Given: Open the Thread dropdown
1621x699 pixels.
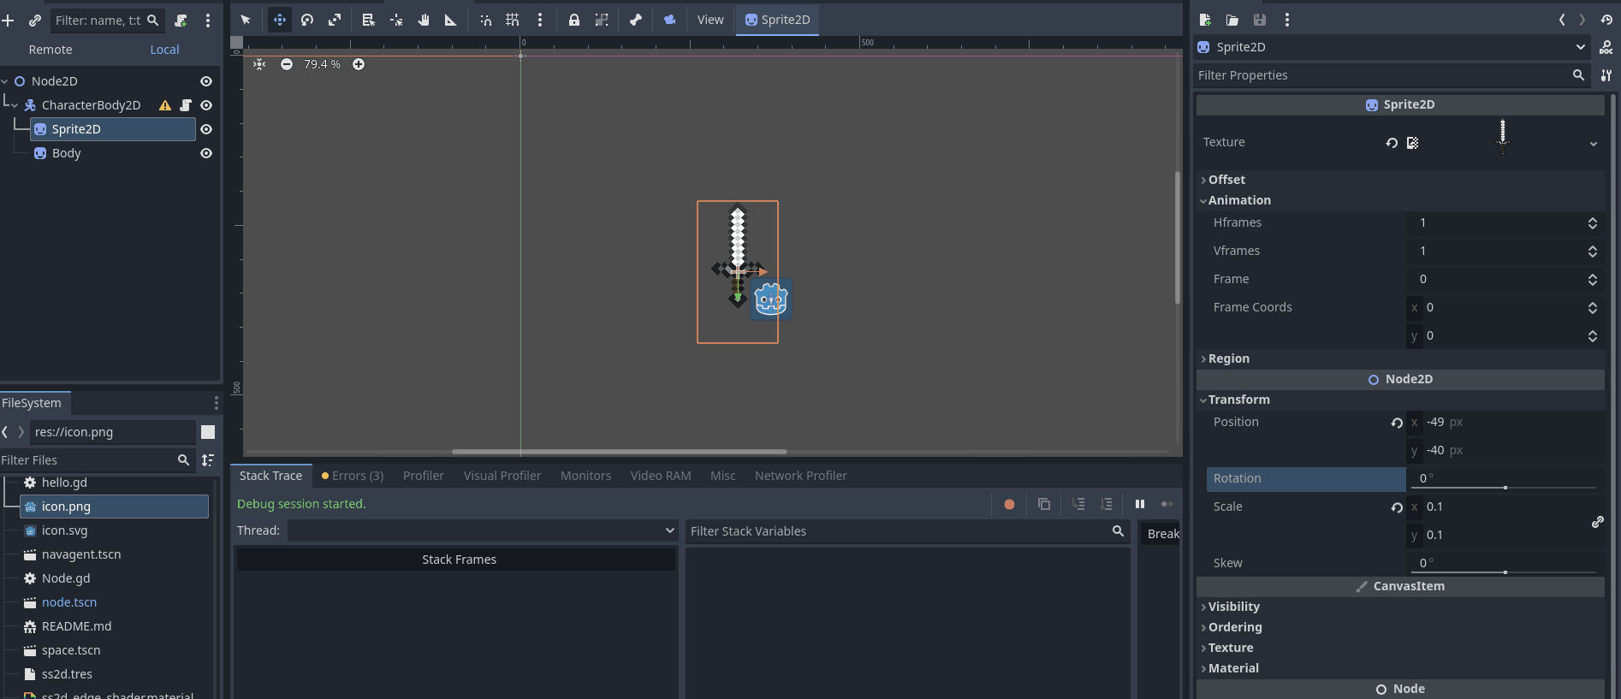Looking at the screenshot, I should (483, 530).
